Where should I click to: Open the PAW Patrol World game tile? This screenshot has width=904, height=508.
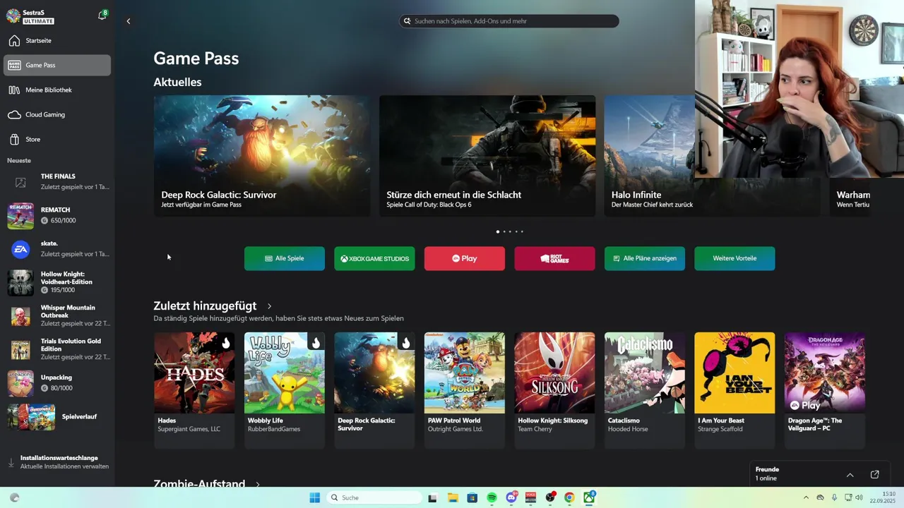465,390
